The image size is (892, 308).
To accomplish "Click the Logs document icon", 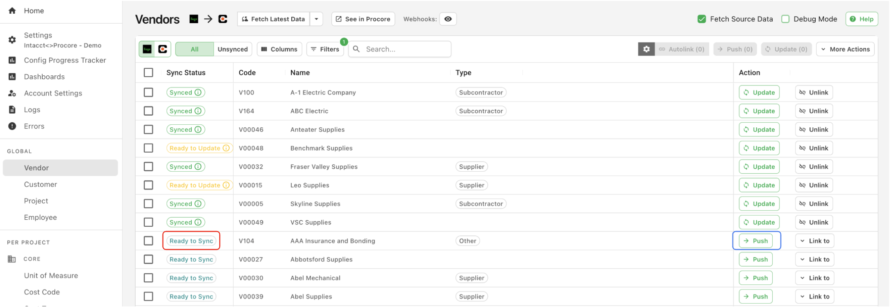I will click(x=12, y=110).
